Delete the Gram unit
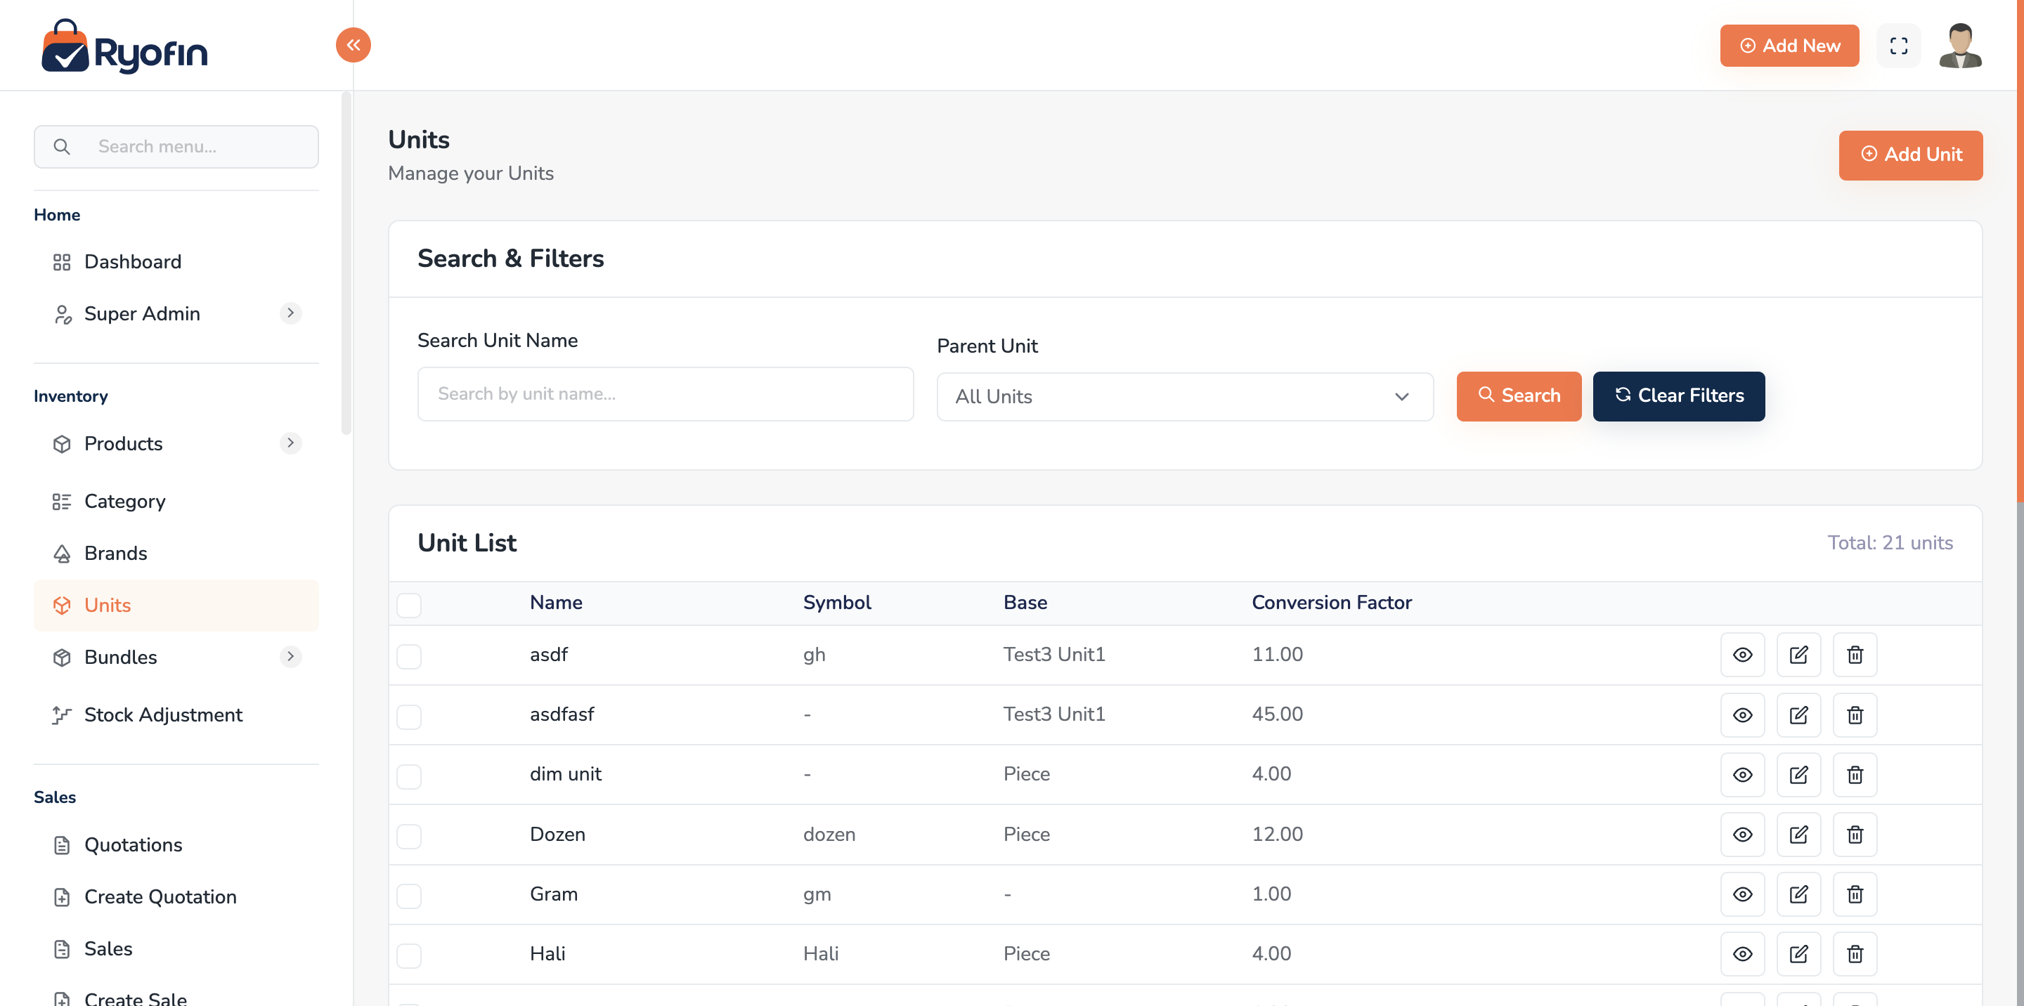2024x1006 pixels. (1855, 894)
